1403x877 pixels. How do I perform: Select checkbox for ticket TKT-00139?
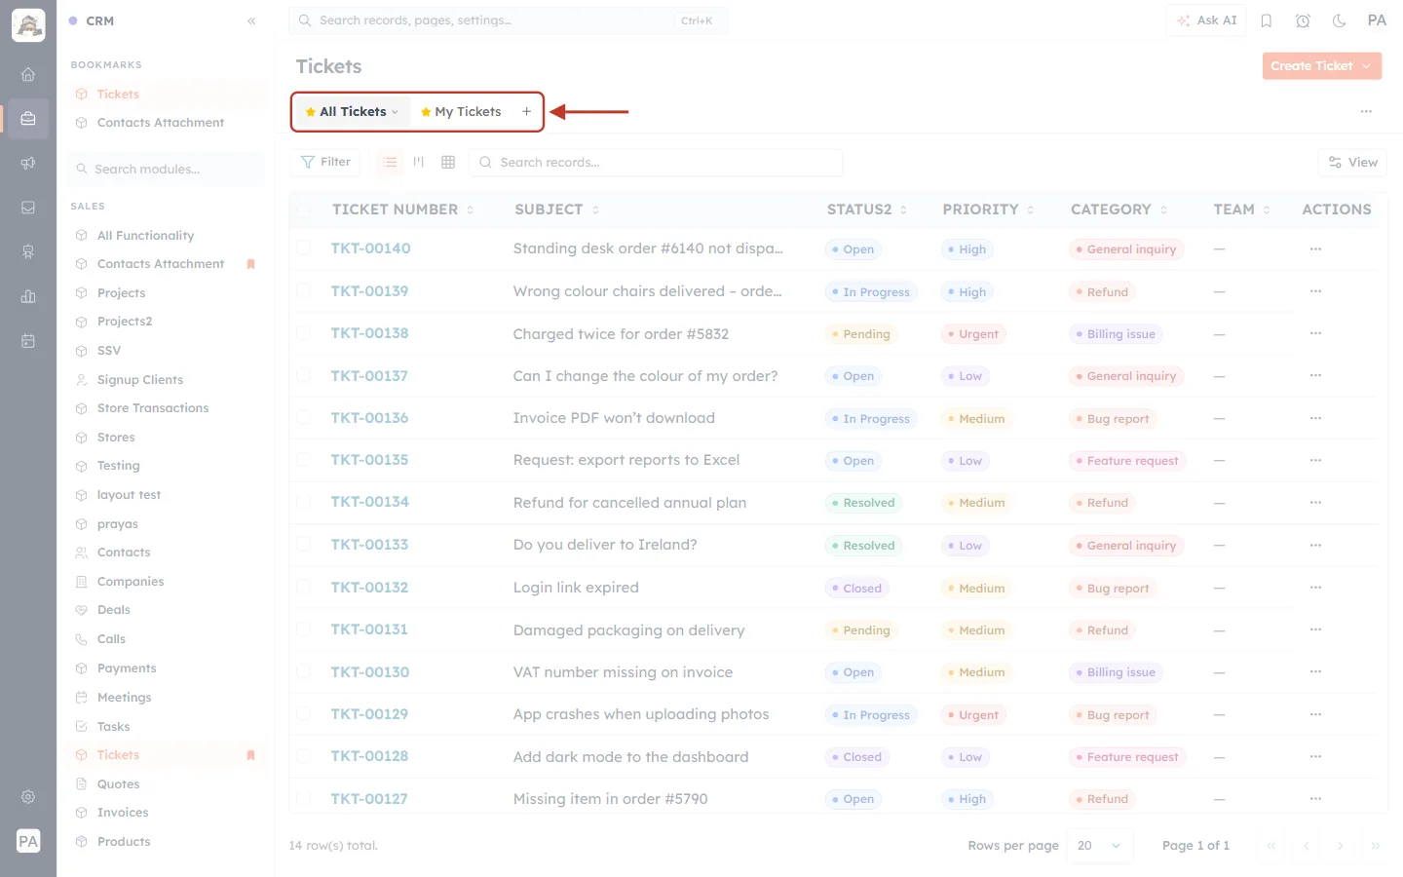[x=304, y=290]
